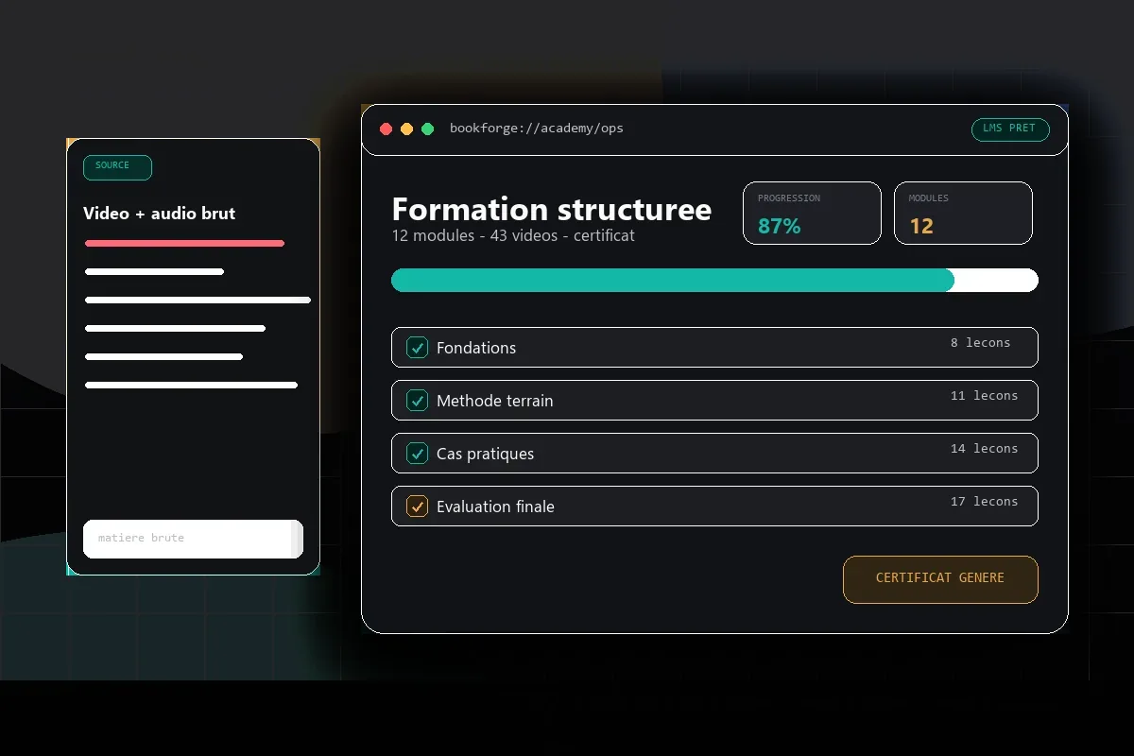Click the matiere brute input field
This screenshot has width=1134, height=756.
click(193, 539)
